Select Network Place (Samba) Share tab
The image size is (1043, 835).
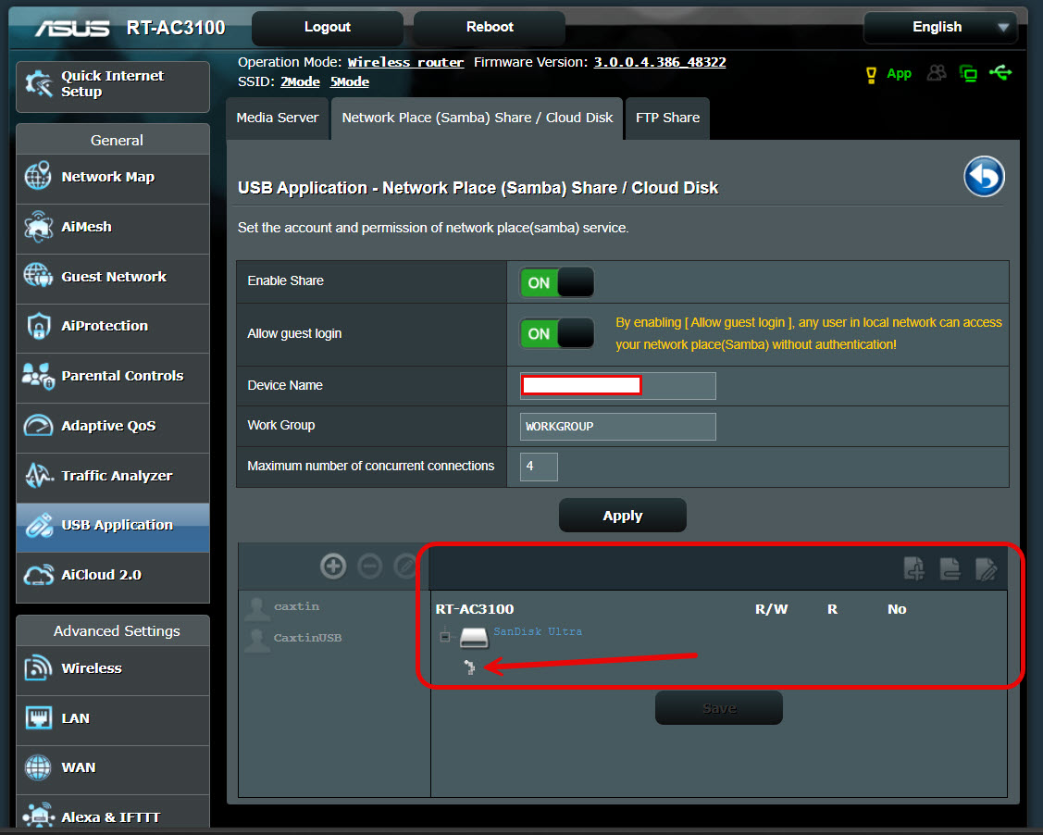(477, 118)
